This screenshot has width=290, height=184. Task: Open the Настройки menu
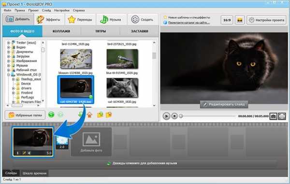[x=62, y=10]
